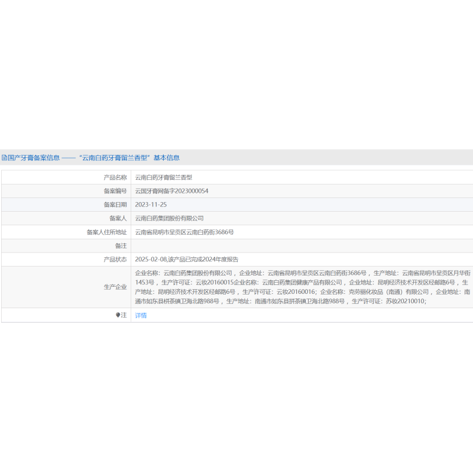Select the 备案日期 label
Screen dimensions: 473x473
(115, 205)
